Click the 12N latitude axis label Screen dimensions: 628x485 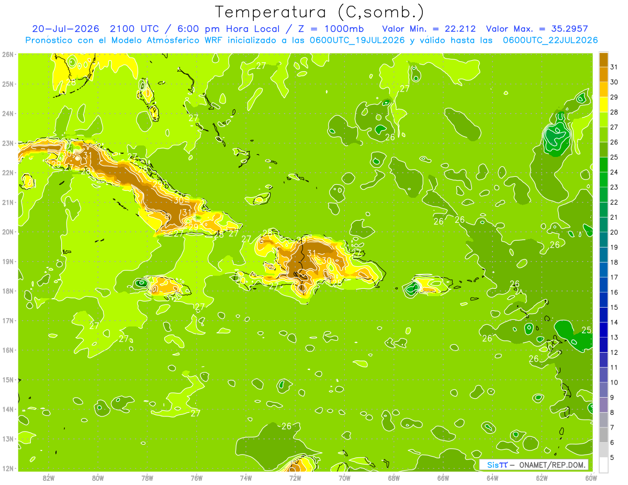7,468
